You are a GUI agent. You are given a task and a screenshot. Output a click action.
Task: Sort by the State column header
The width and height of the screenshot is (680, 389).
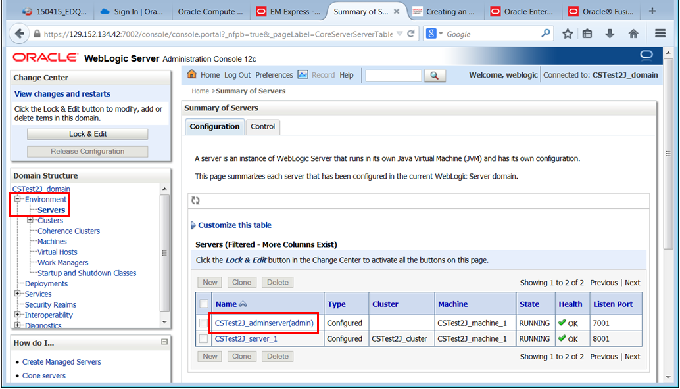[529, 304]
